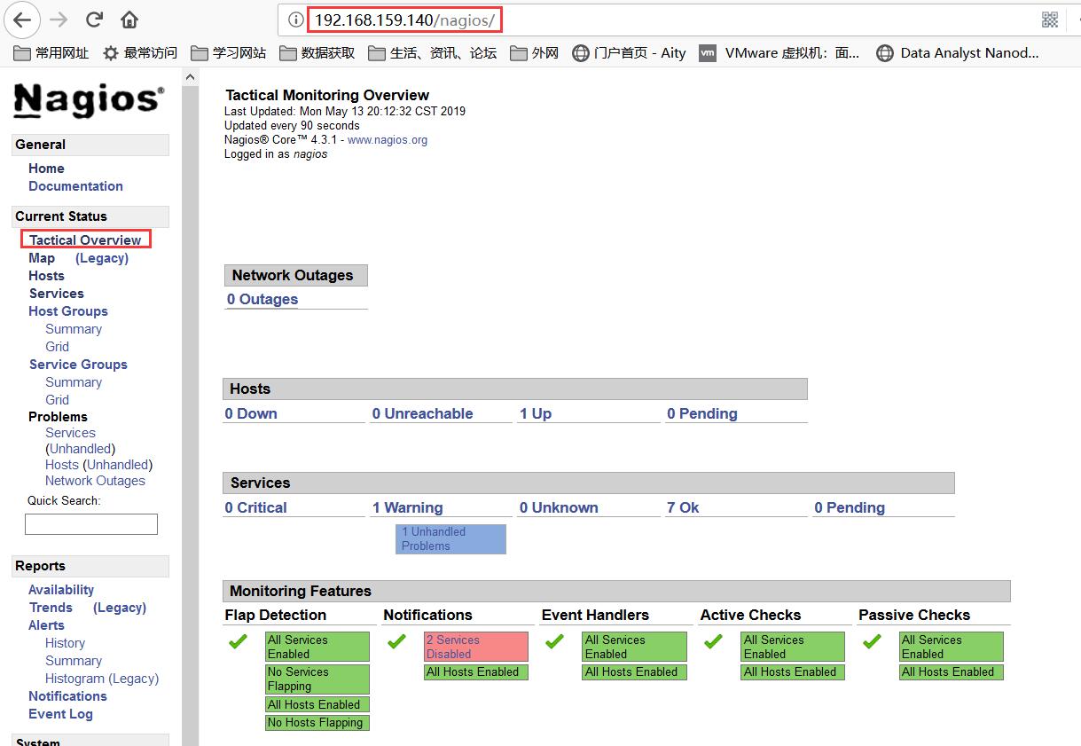Click the Active Checks green checkmark
Screen dimensions: 1081x746
(713, 641)
